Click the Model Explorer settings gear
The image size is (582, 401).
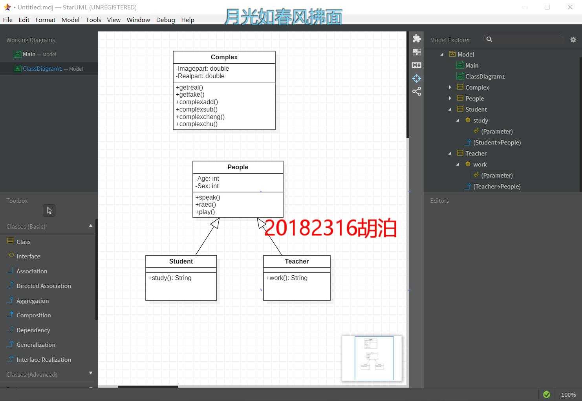[573, 40]
